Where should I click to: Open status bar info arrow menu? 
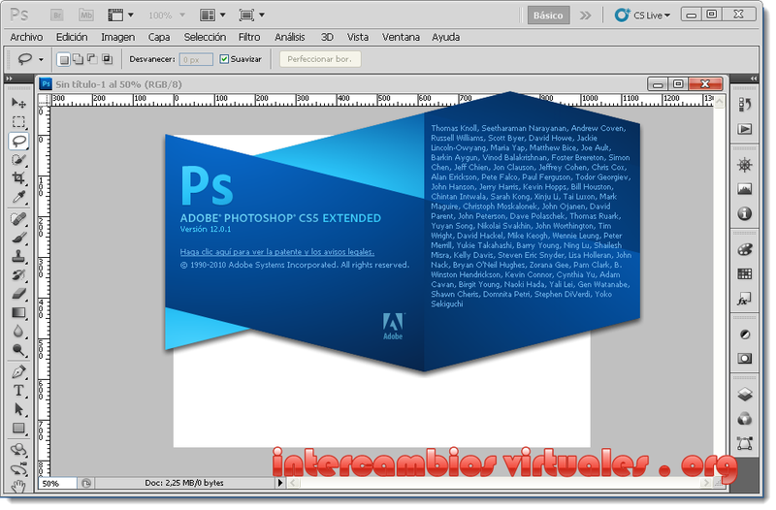[x=280, y=483]
